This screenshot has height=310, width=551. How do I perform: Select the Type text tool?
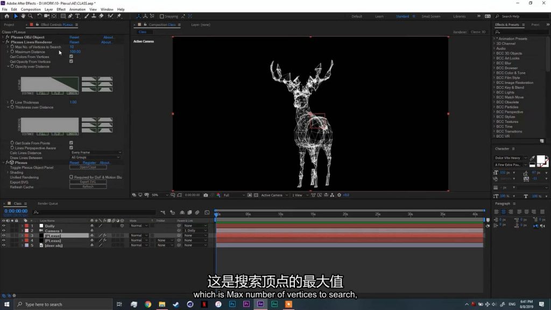(x=77, y=16)
